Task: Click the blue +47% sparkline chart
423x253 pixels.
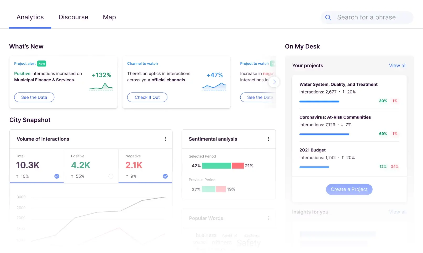Action: click(x=214, y=87)
